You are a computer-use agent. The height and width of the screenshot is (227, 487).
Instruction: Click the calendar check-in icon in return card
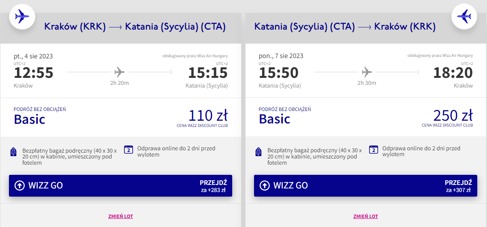374,150
